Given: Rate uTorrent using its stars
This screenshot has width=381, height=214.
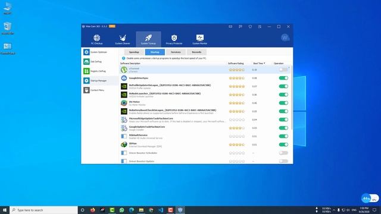Looking at the screenshot, I should 237,70.
